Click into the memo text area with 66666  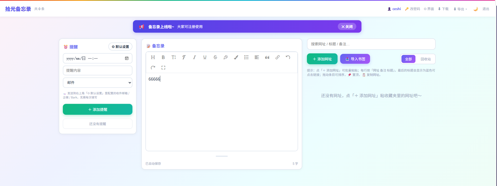click(222, 112)
